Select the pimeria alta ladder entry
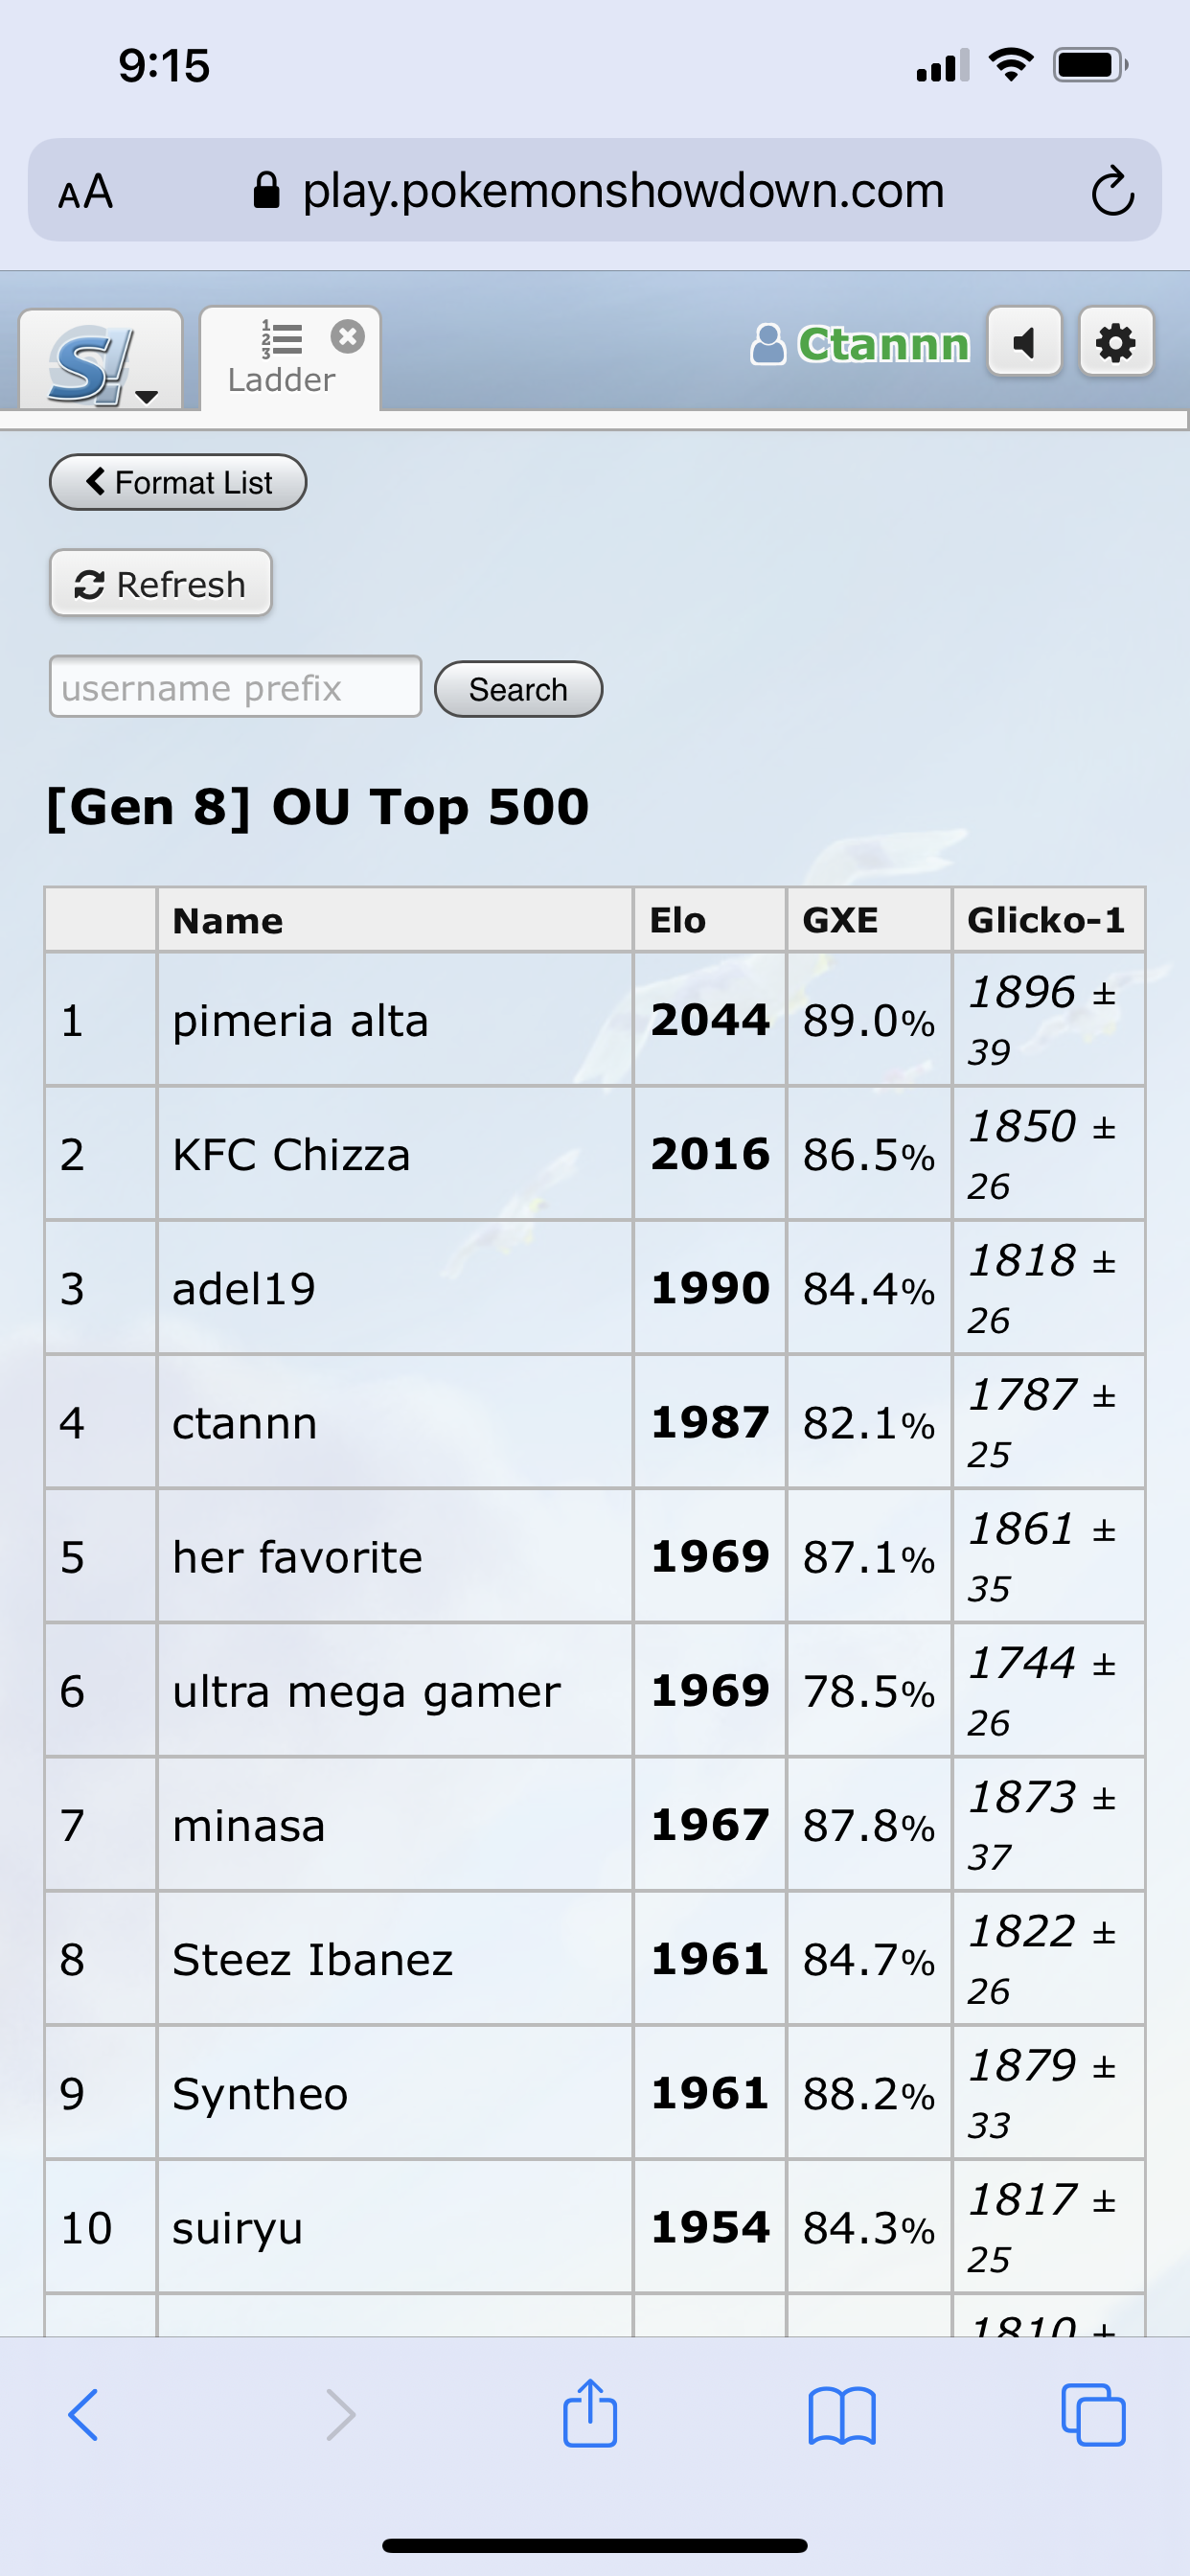Screen dimensions: 1190x2576 tap(300, 1021)
